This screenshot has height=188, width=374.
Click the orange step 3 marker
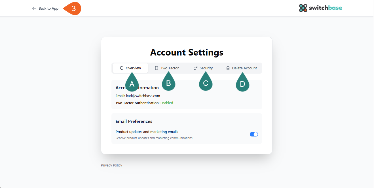[x=73, y=8]
